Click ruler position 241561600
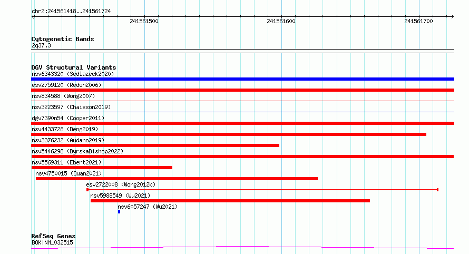Image resolution: width=469 pixels, height=254 pixels. pyautogui.click(x=281, y=21)
